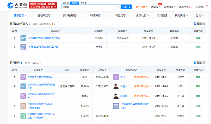This screenshot has width=211, height=124.
Task: Click the 坤昱合鑫 company logo icon
Action: (x=23, y=115)
